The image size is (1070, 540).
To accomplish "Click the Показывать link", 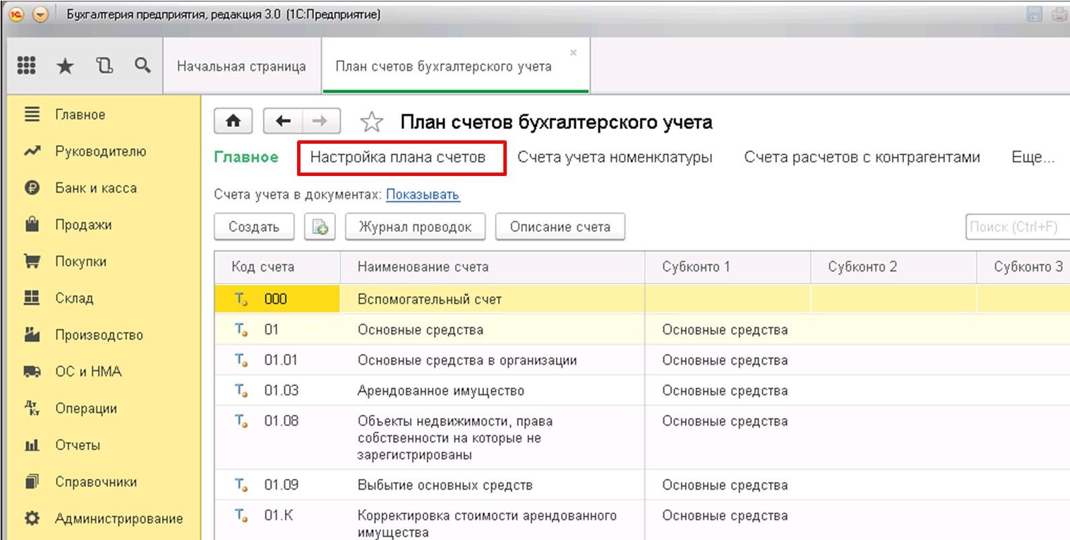I will point(422,195).
